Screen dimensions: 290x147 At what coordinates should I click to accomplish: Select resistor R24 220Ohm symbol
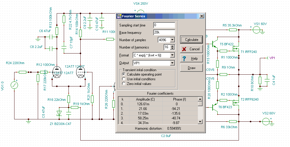click(x=22, y=72)
